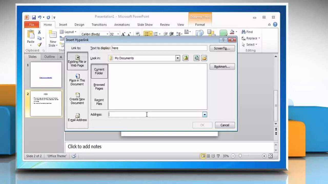Expand the Replace dropdown arrow
This screenshot has width=328, height=184.
pyautogui.click(x=259, y=38)
